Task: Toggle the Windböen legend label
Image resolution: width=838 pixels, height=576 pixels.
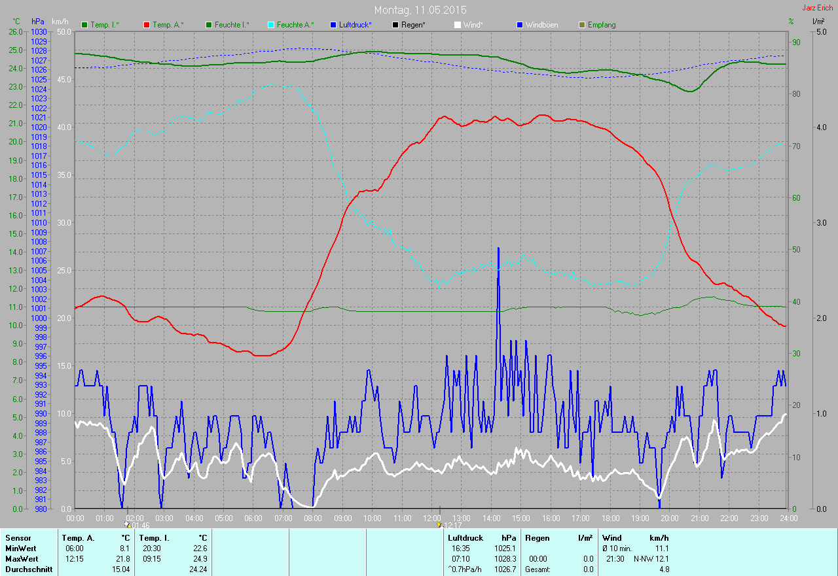Action: point(542,25)
